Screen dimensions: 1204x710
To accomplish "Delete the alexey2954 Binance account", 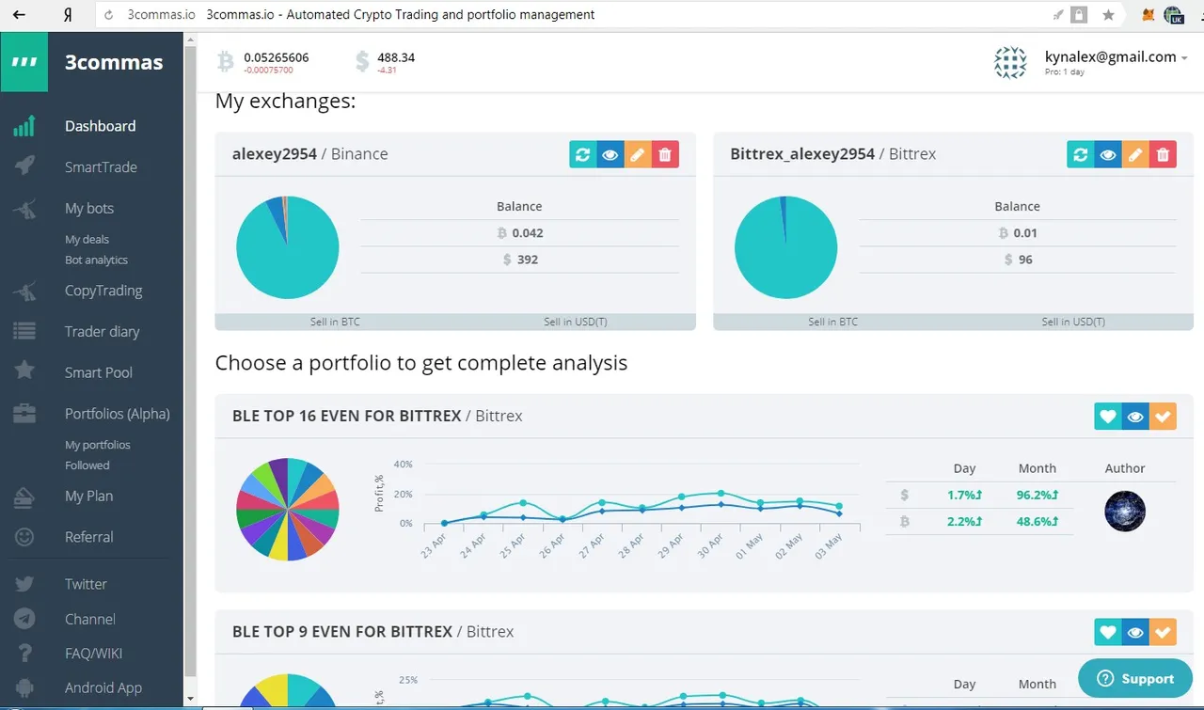I will (x=665, y=154).
